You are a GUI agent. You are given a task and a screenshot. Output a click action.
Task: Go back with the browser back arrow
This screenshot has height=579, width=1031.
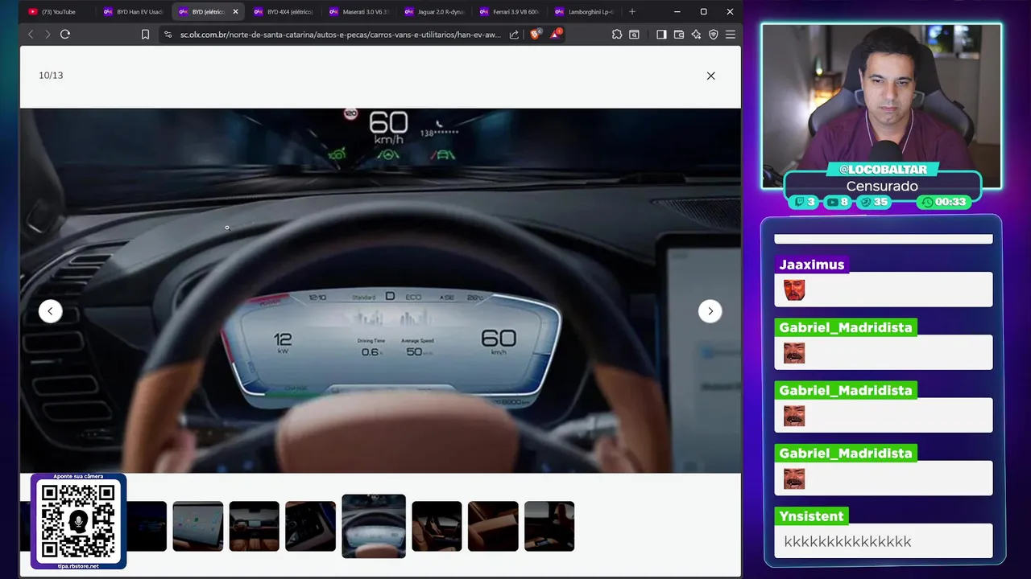(x=31, y=35)
